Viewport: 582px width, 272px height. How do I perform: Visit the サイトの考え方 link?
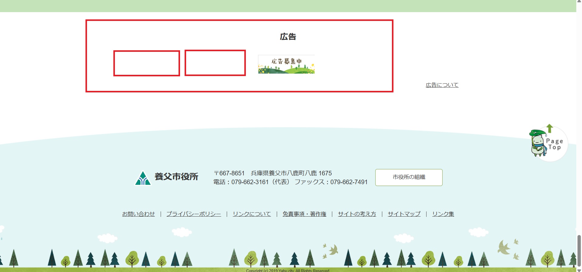[x=357, y=214]
